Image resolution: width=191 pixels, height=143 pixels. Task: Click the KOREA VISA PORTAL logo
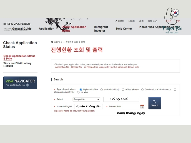[17, 24]
